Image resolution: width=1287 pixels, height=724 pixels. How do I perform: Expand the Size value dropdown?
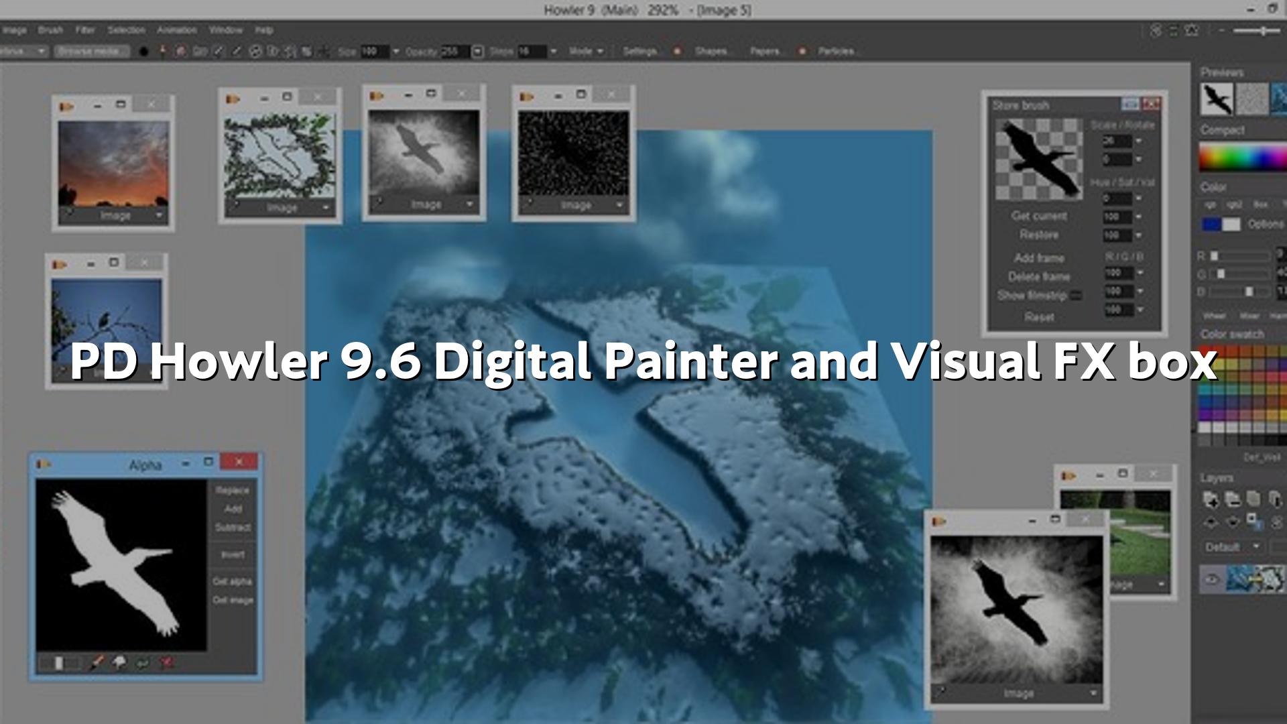click(395, 52)
